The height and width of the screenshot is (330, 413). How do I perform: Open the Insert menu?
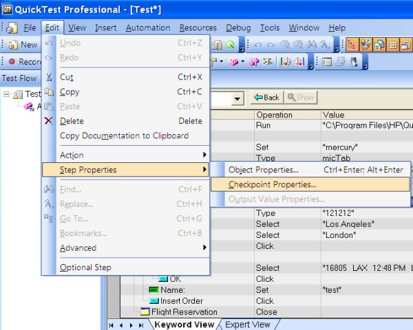pyautogui.click(x=105, y=27)
